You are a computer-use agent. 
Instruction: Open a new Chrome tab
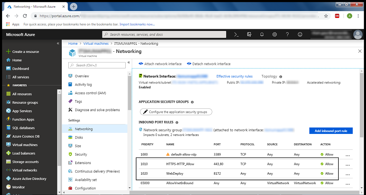coord(74,7)
